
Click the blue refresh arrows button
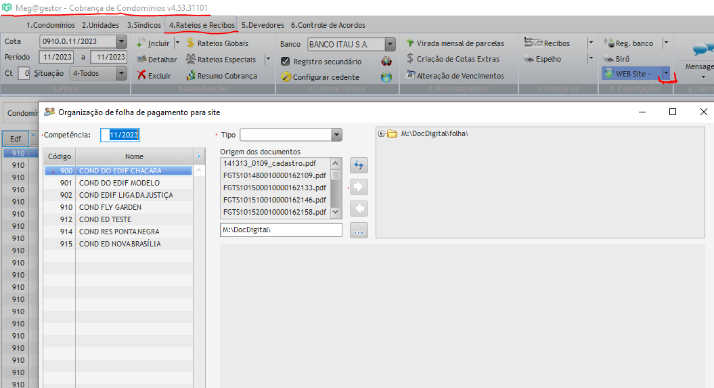click(x=359, y=165)
